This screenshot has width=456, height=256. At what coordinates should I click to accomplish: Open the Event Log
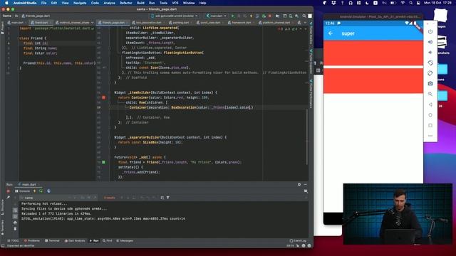tap(298, 240)
